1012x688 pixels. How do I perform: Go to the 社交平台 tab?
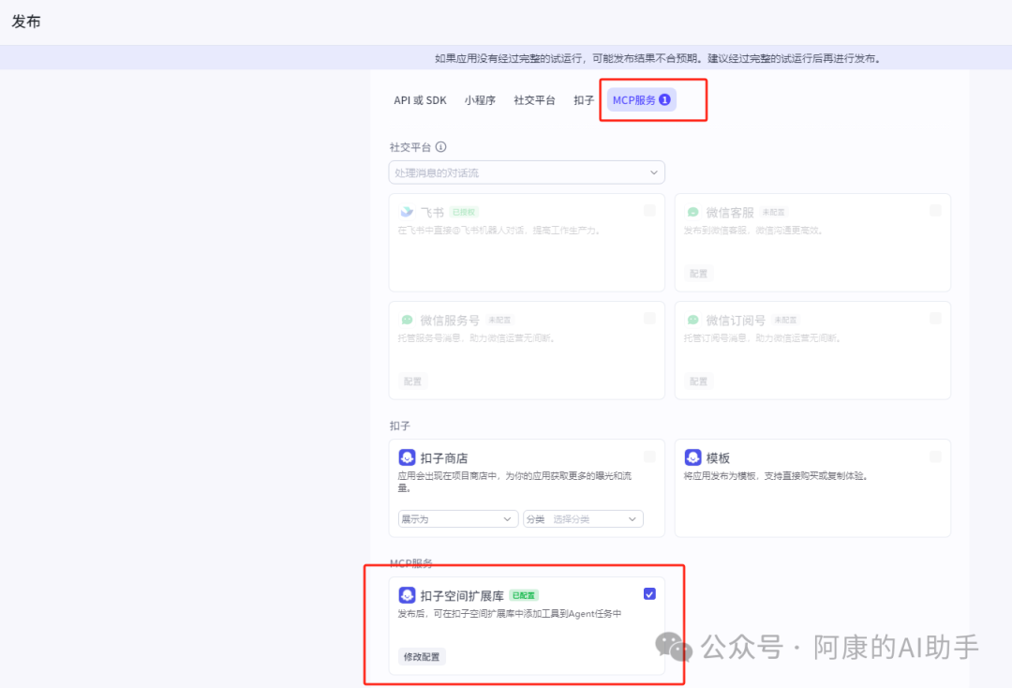[534, 100]
